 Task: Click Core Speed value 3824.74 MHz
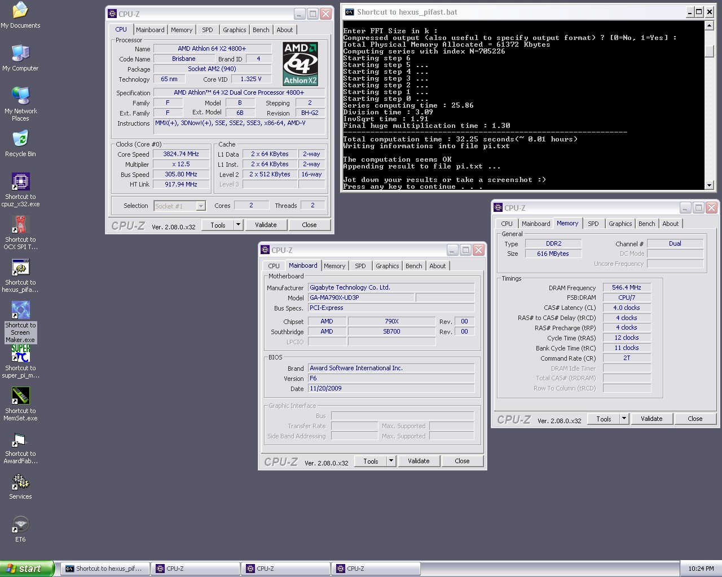point(181,154)
